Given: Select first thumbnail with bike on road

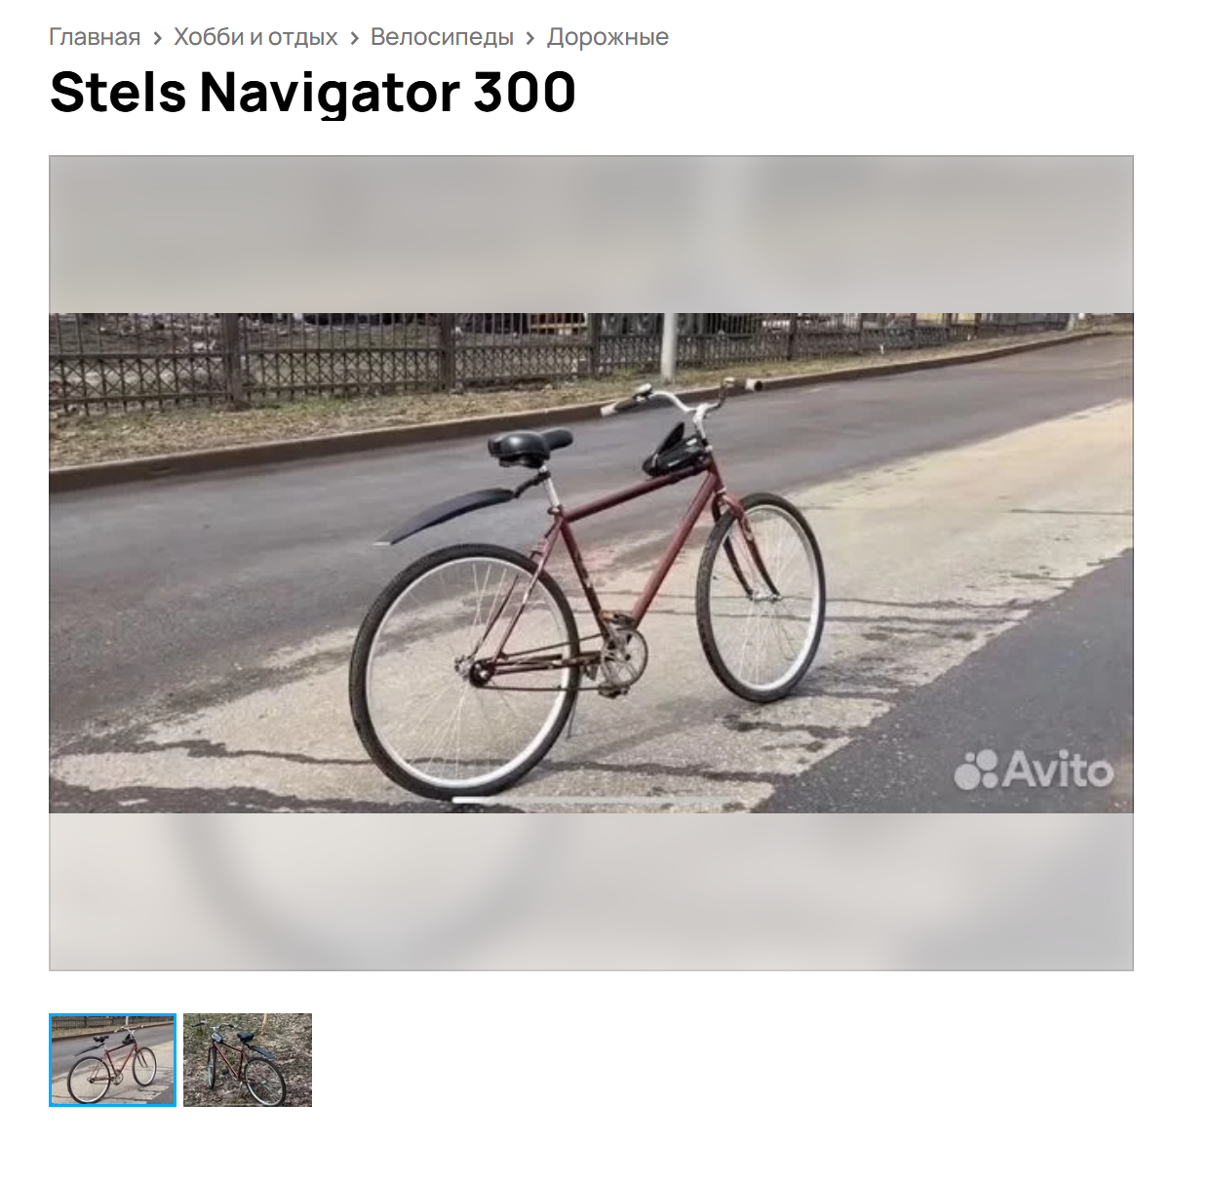Looking at the screenshot, I should click(113, 1060).
